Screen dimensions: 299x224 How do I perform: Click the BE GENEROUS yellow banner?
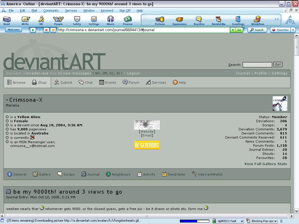point(147,145)
